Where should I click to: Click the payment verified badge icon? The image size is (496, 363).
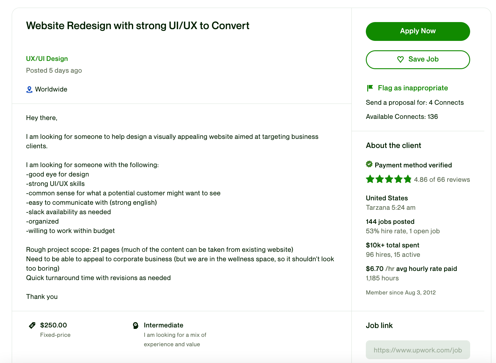pyautogui.click(x=369, y=164)
